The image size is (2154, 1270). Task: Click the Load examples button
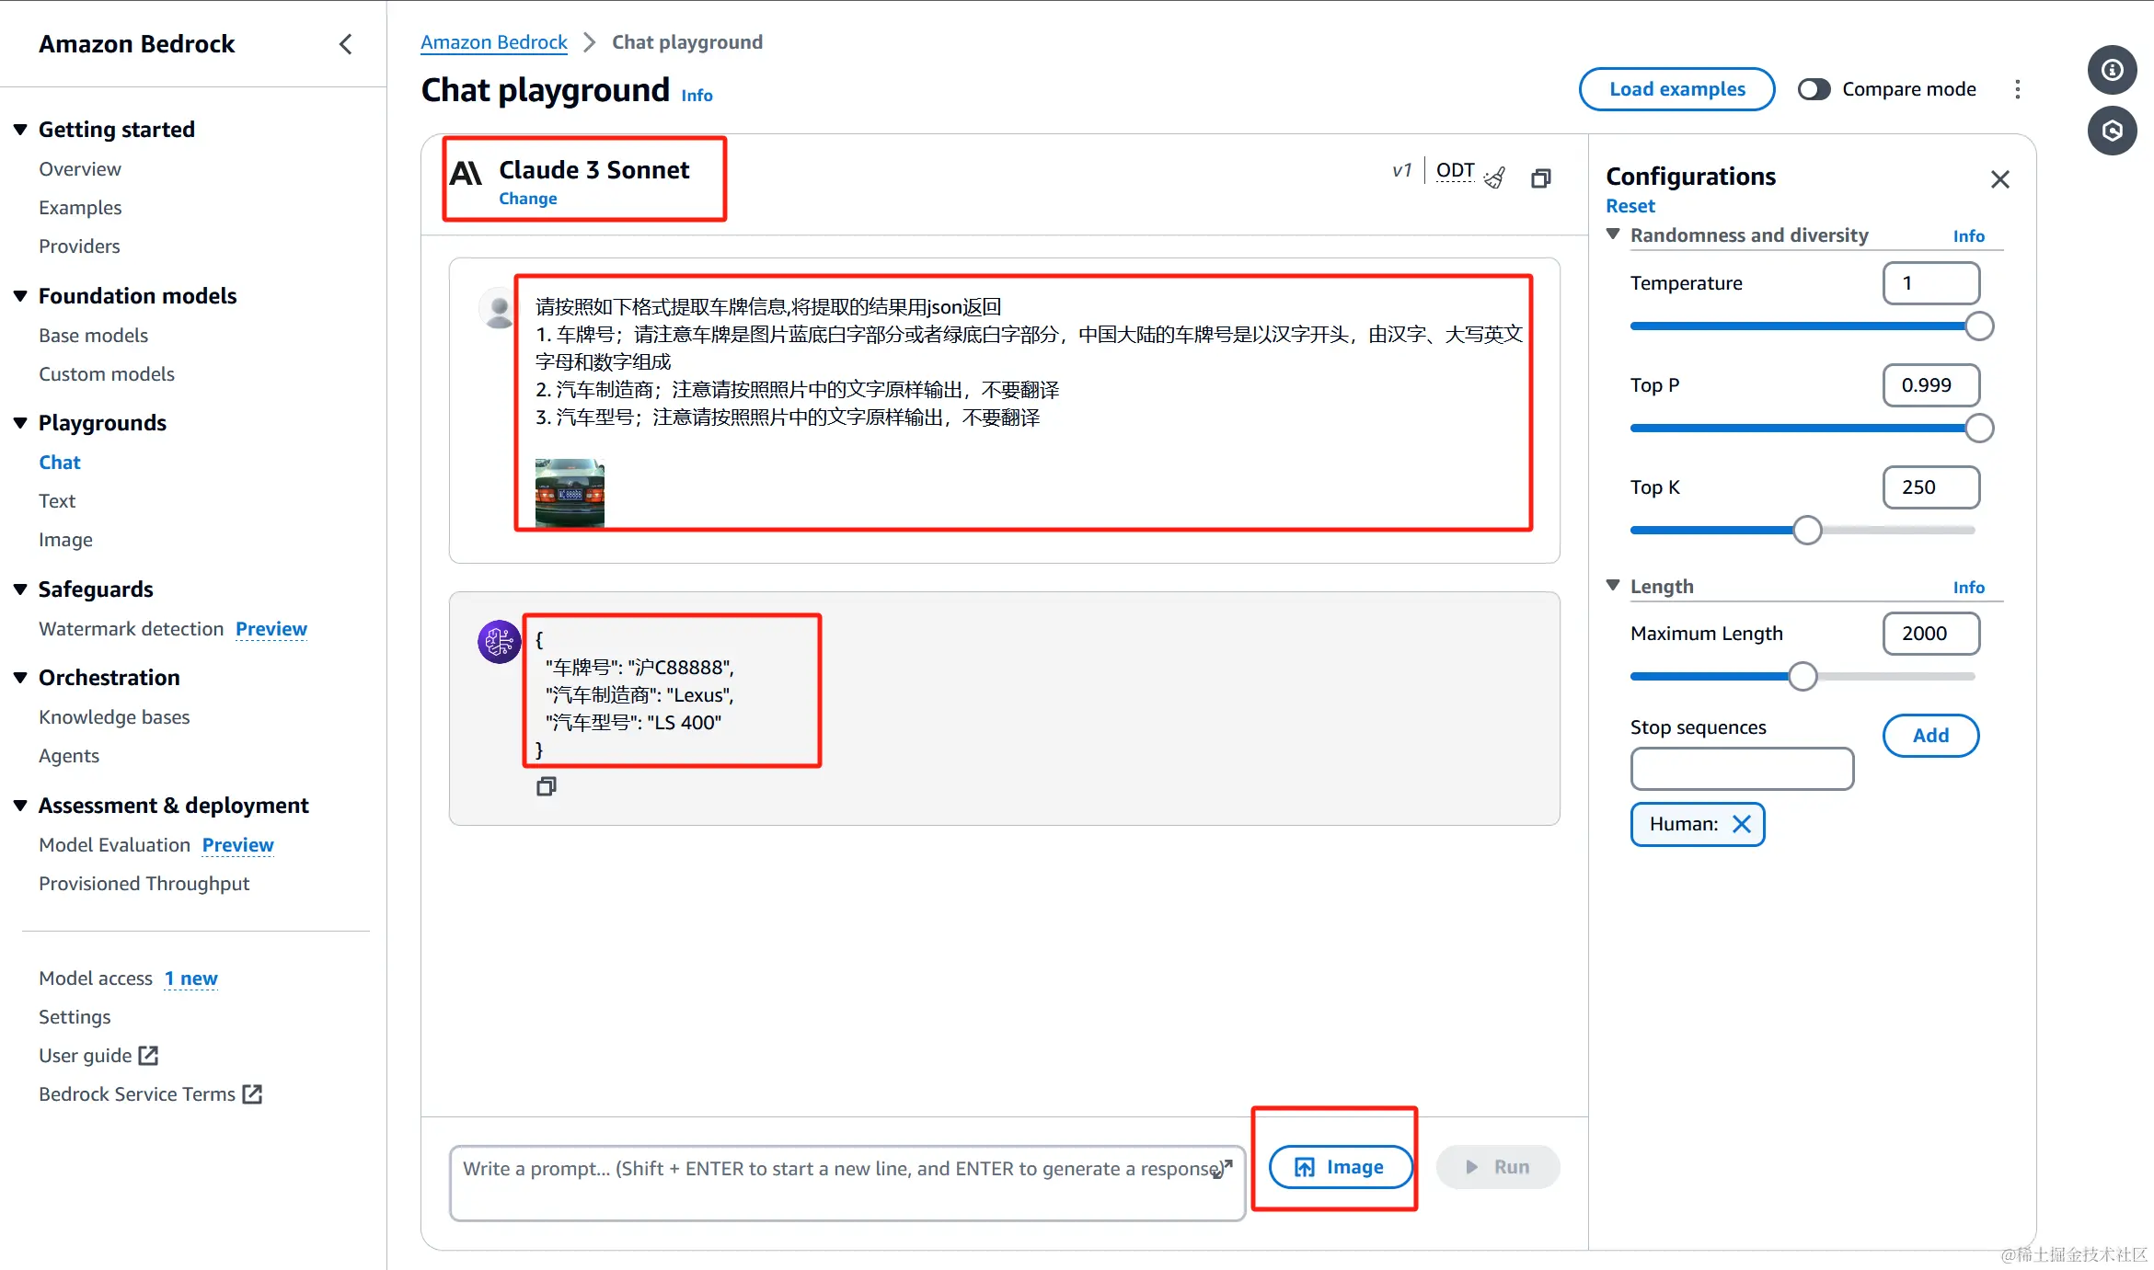pyautogui.click(x=1676, y=89)
